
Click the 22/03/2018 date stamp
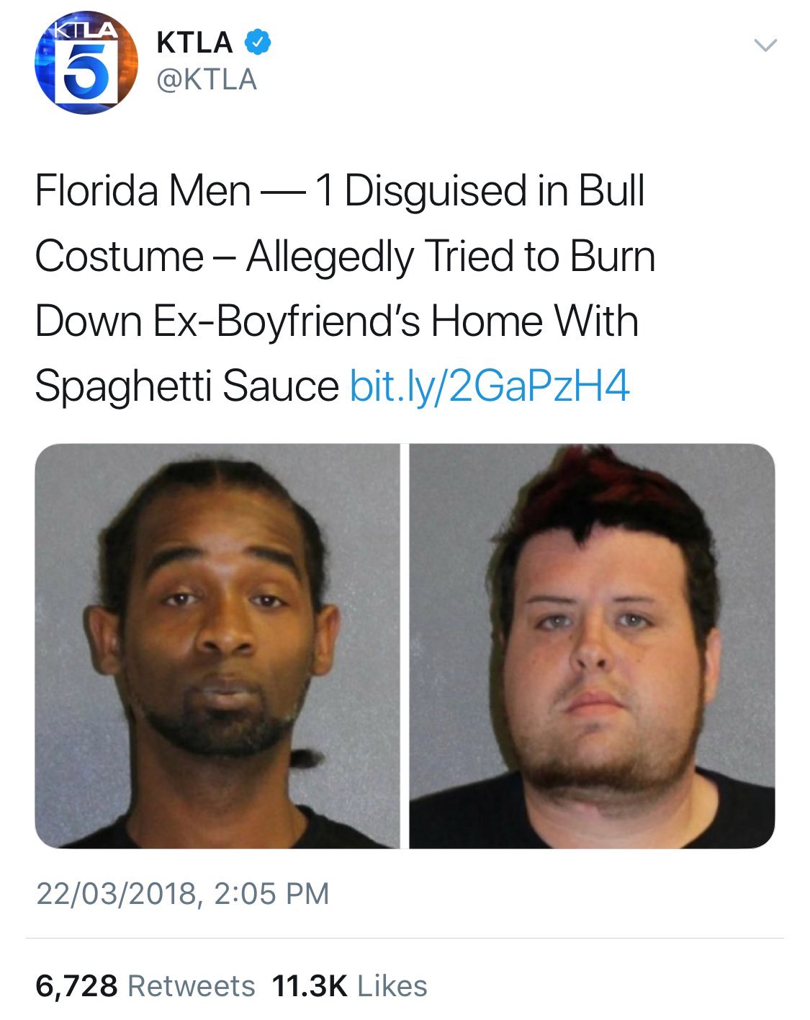pyautogui.click(x=116, y=894)
